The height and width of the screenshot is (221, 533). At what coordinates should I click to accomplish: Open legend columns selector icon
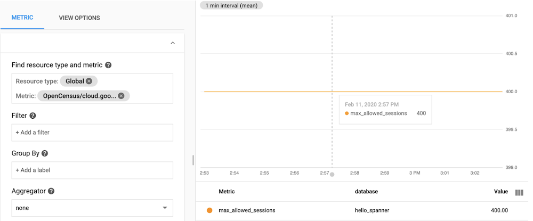[x=519, y=193]
